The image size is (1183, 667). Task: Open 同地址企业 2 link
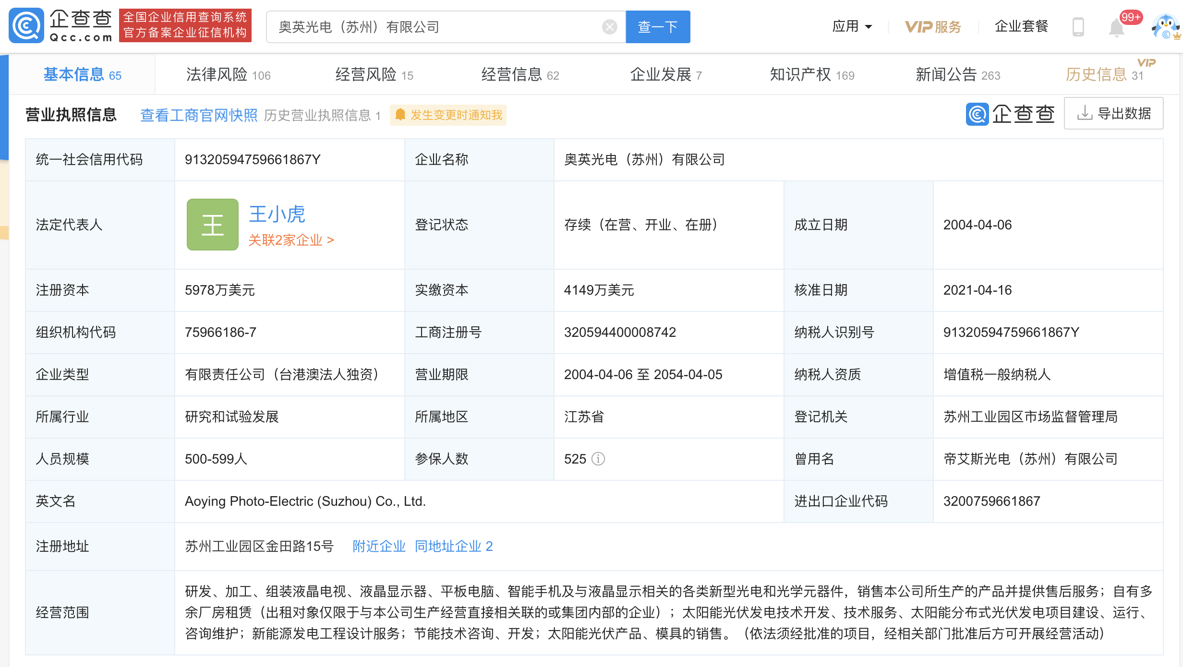tap(454, 546)
